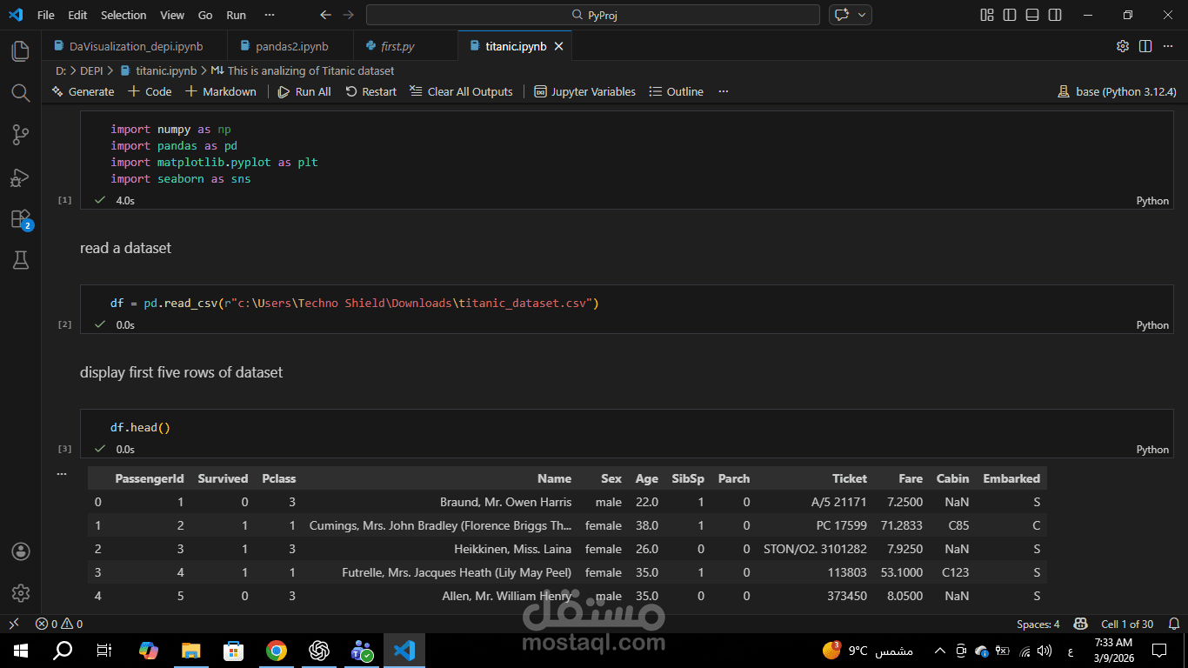Open Windows search on the taskbar

(63, 651)
